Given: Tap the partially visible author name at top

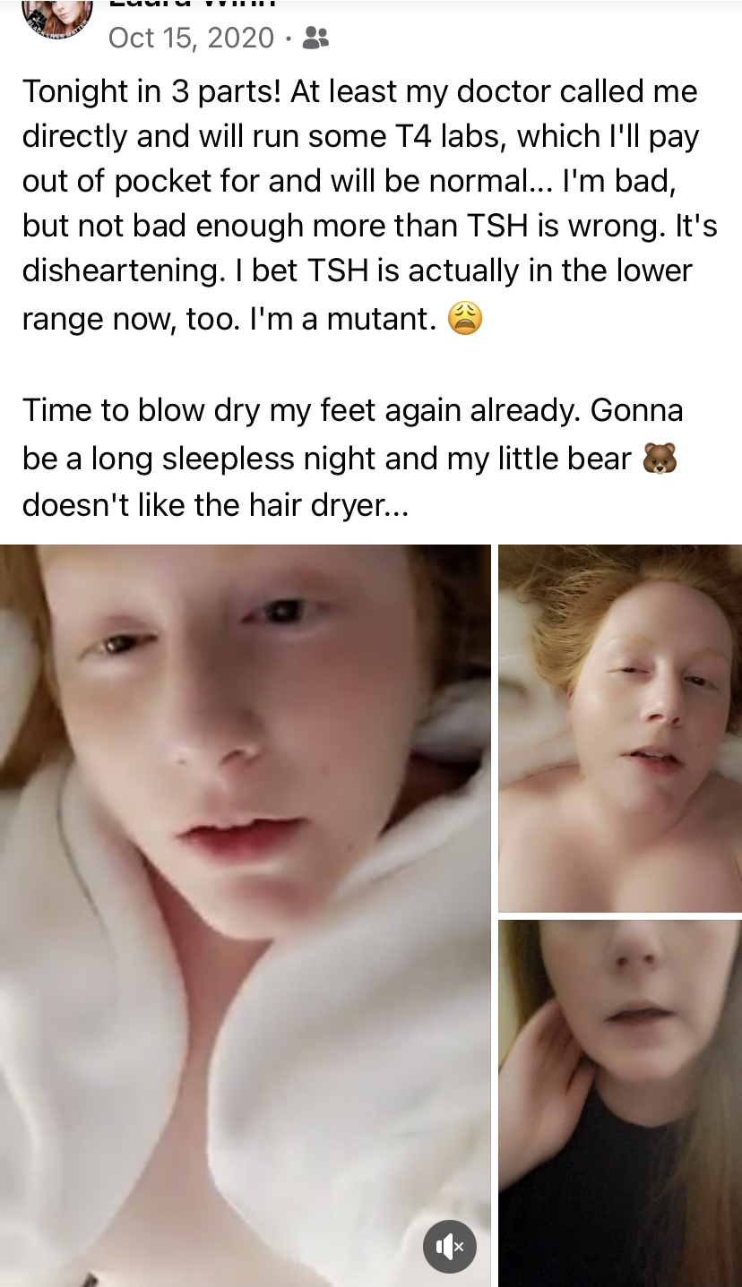Looking at the screenshot, I should (192, 4).
